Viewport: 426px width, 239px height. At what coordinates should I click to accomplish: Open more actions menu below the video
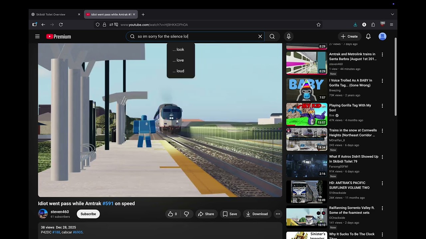pos(278,214)
